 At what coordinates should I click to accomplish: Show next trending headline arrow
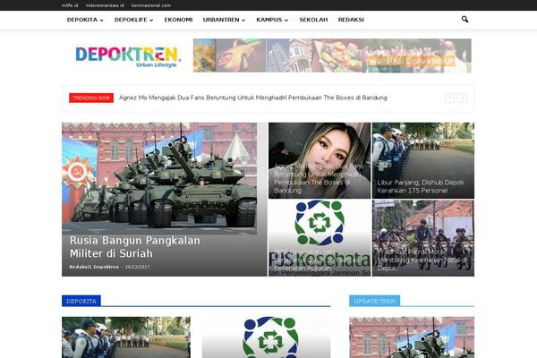tap(462, 98)
